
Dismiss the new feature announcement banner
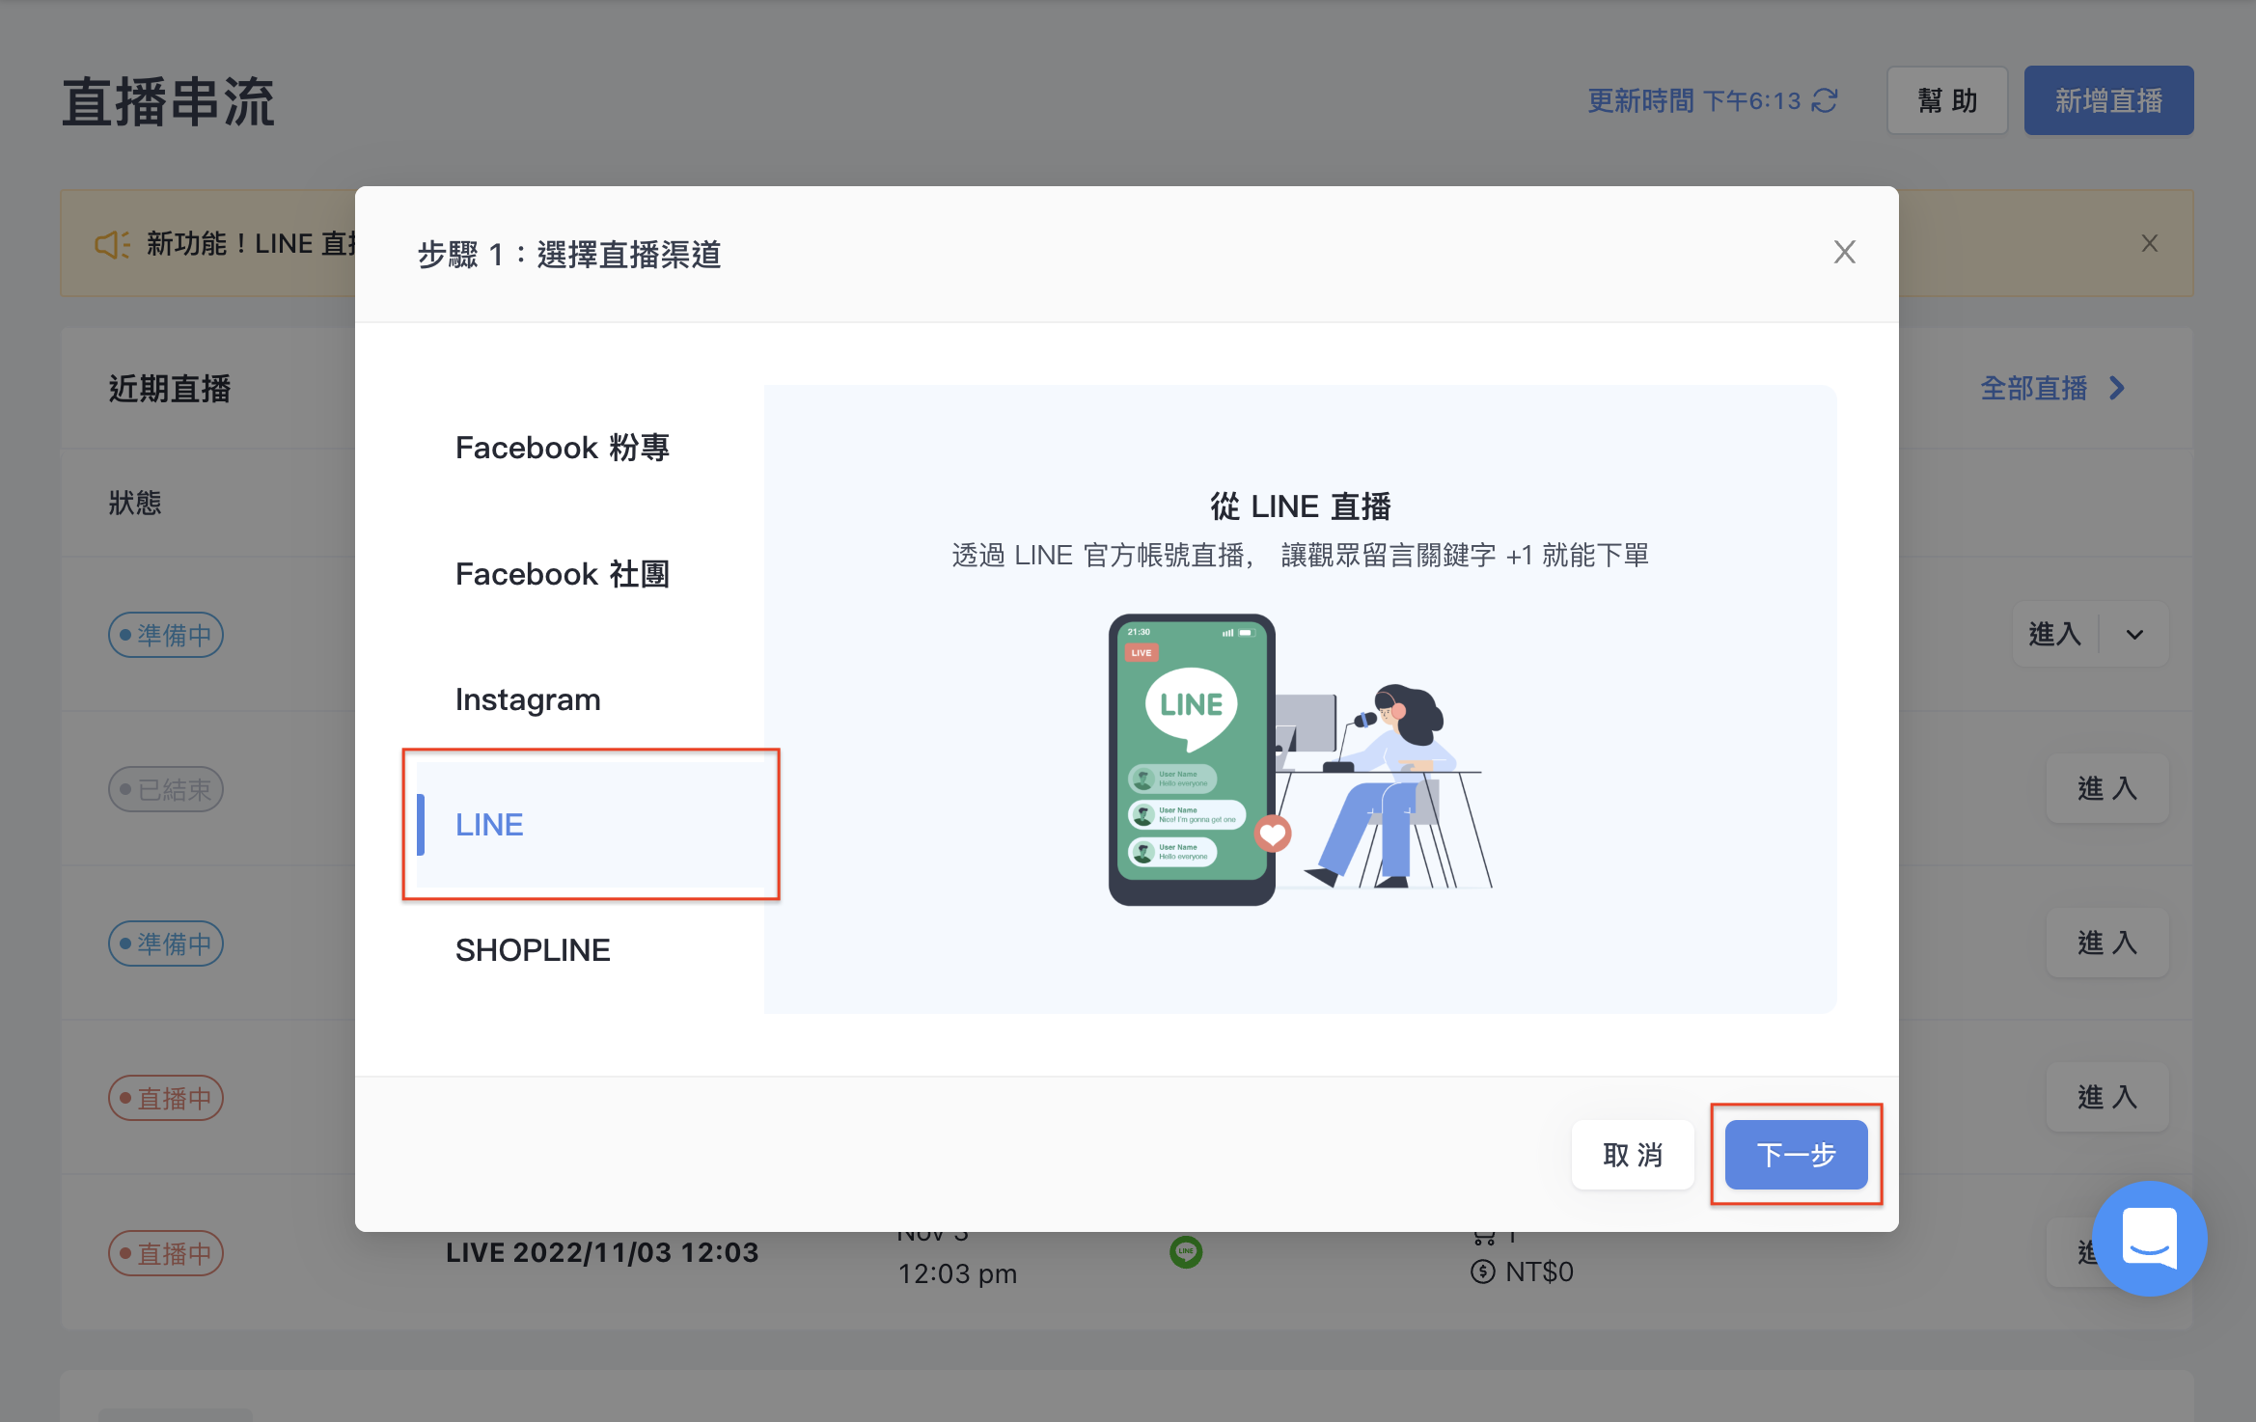coord(2150,243)
